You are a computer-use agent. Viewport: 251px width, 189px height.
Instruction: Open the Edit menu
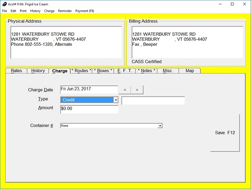coord(13,11)
